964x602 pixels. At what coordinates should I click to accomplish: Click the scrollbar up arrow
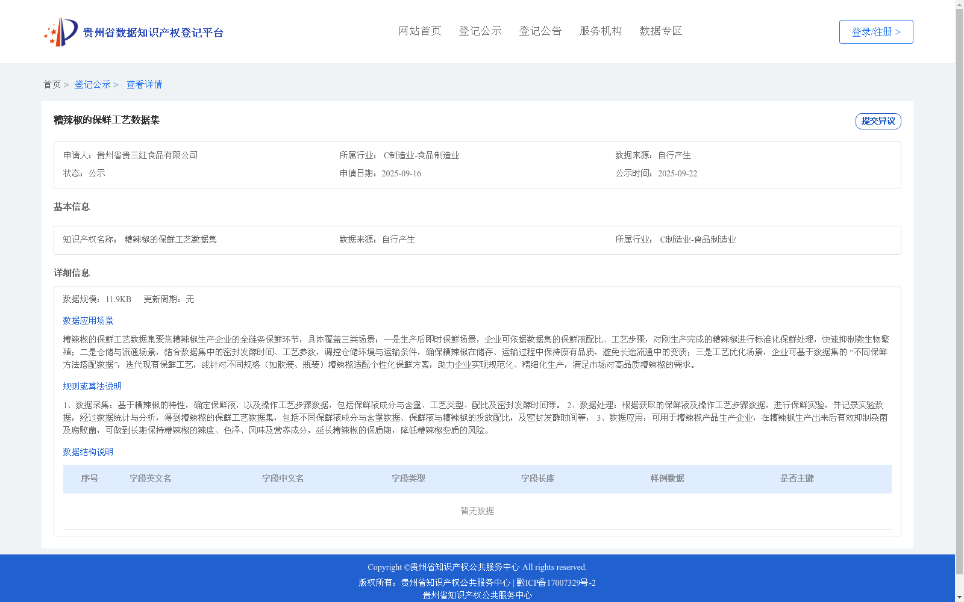point(959,4)
